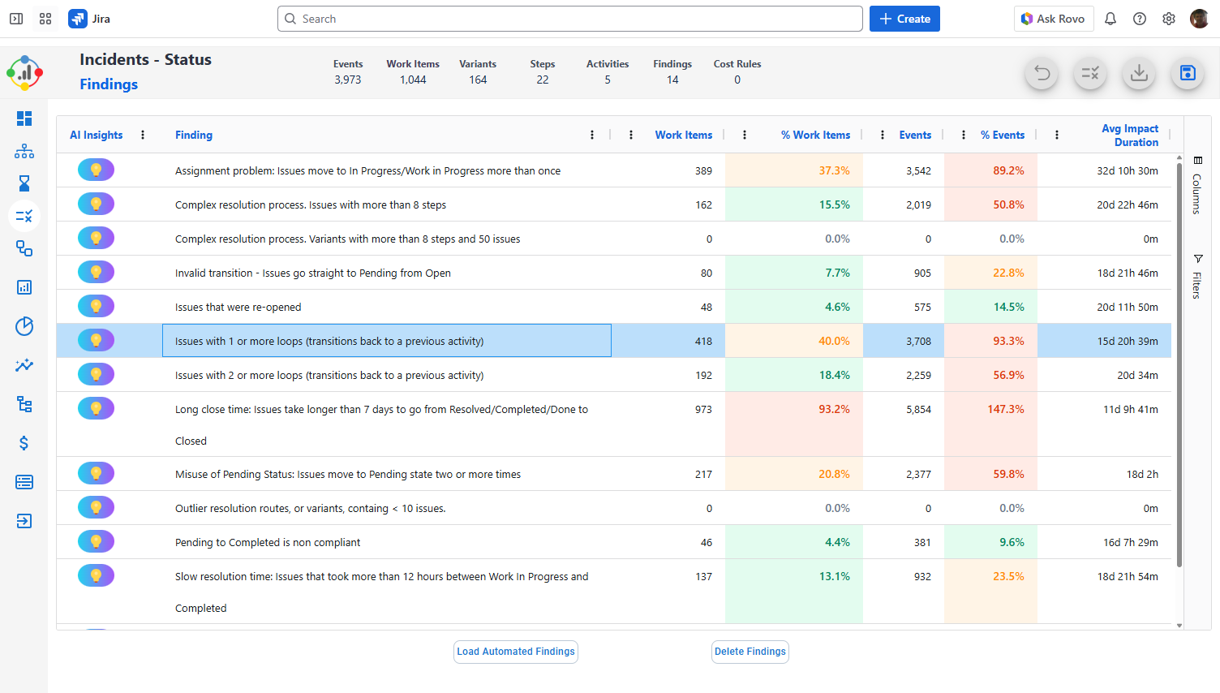Screen dimensions: 1220x693
Task: Open the dashboard grid icon in sidebar
Action: (24, 118)
